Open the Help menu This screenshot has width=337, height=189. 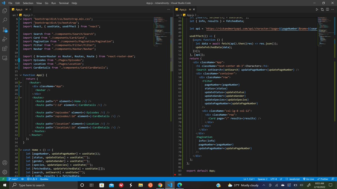tap(74, 3)
